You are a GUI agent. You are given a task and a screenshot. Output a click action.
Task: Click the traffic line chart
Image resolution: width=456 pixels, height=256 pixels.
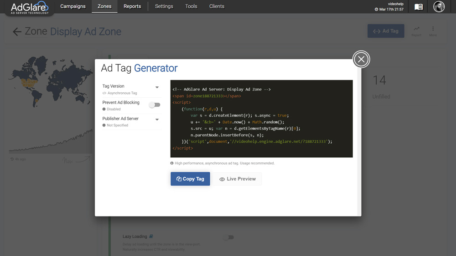point(51,141)
